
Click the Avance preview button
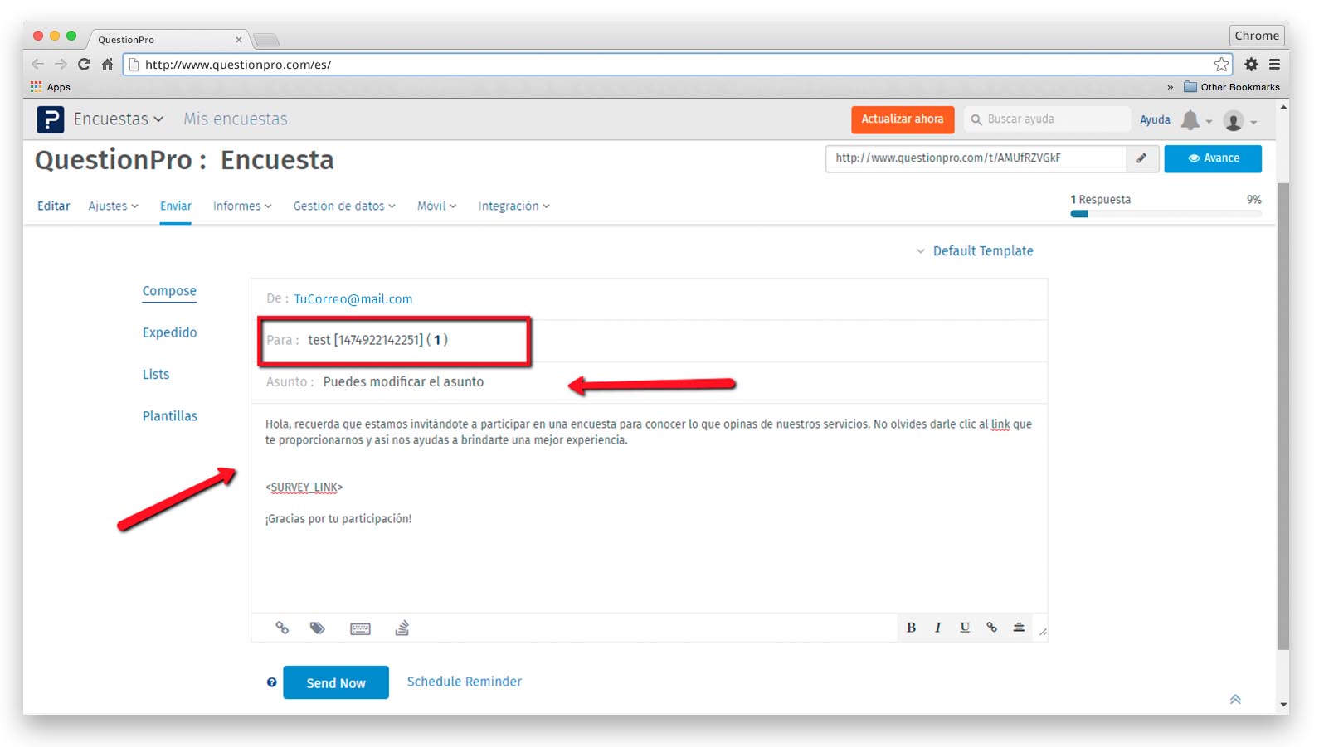tap(1213, 158)
